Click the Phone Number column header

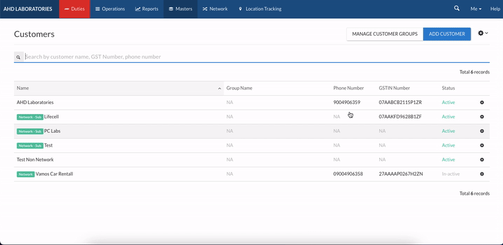(348, 88)
